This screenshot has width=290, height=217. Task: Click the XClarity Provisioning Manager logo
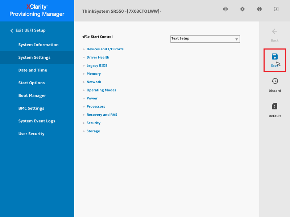[x=37, y=10]
